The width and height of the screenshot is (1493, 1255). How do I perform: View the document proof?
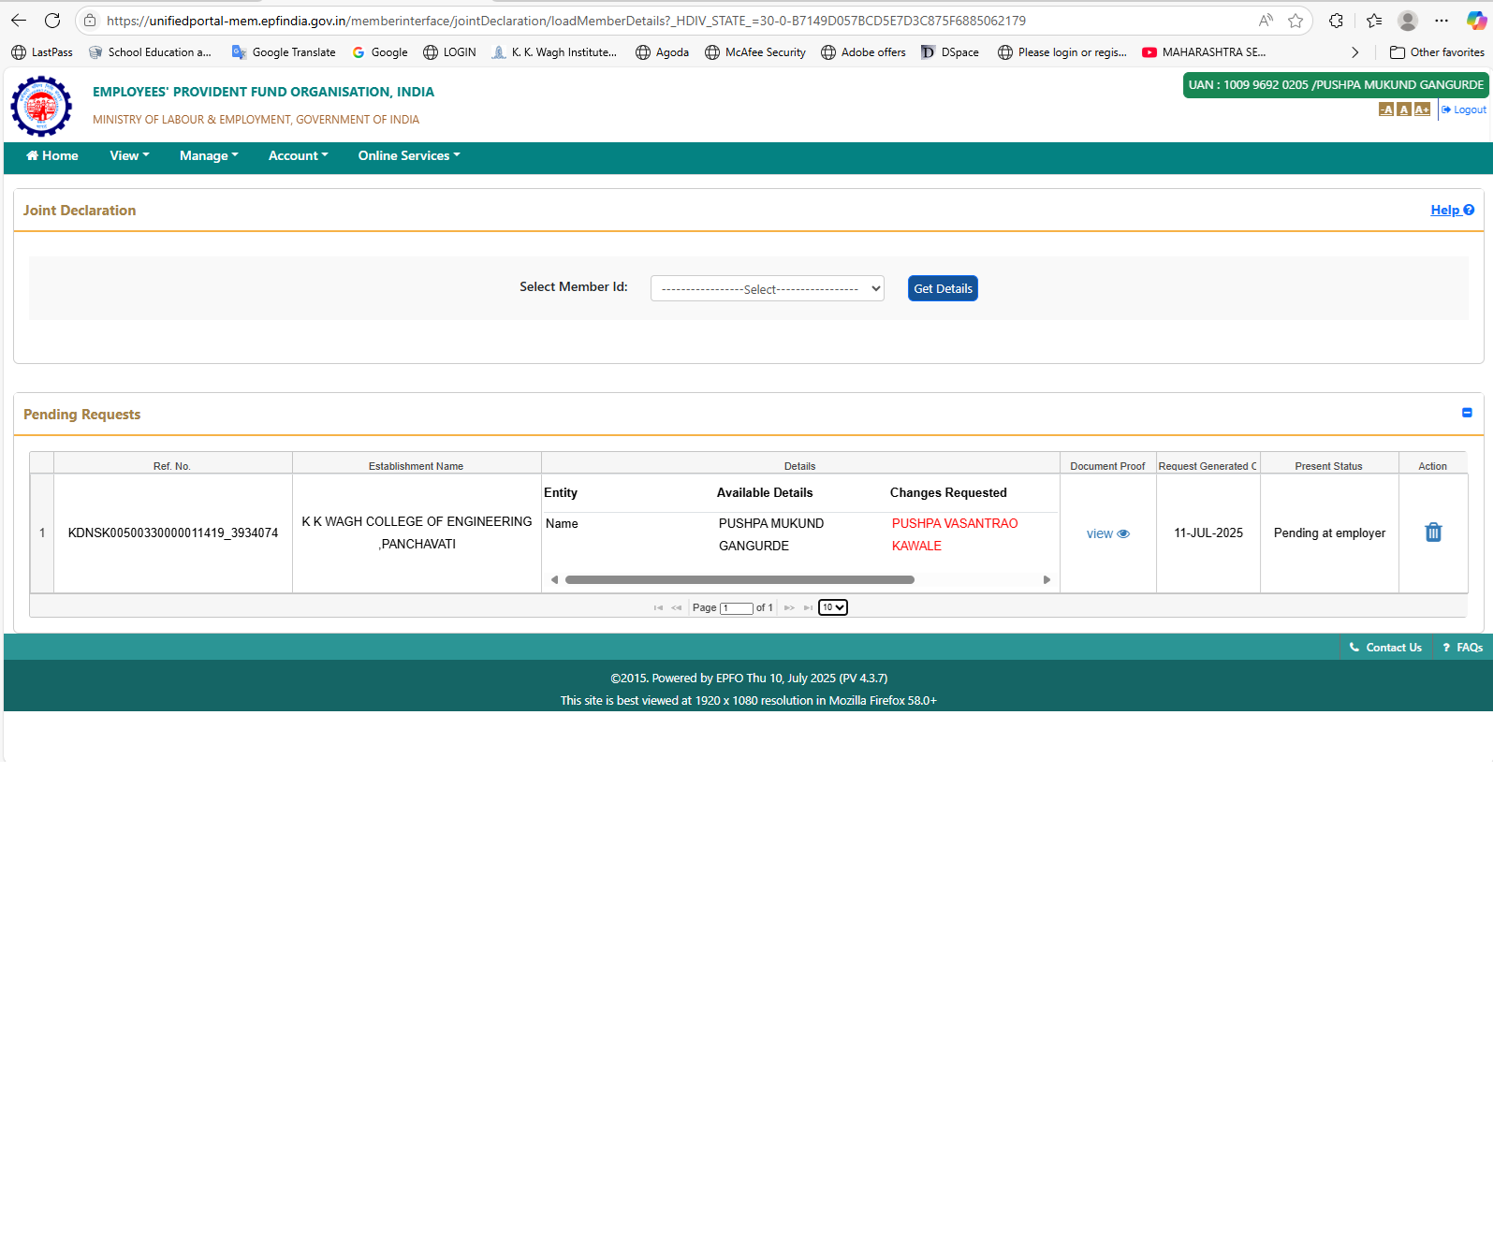[1107, 533]
